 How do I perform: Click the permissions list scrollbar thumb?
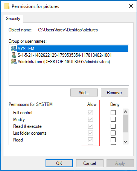tap(125, 123)
